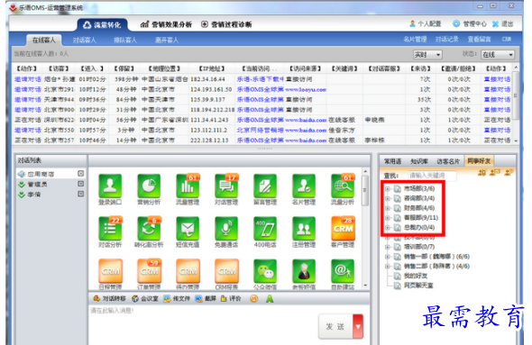
Task: Switch to the 流量转化 main tab
Action: [x=103, y=24]
